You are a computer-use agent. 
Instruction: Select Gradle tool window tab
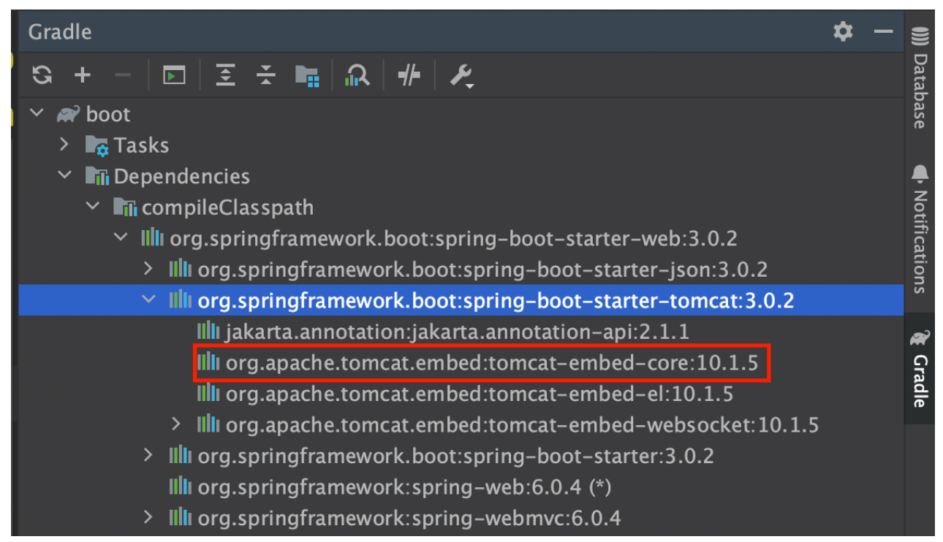tap(920, 369)
